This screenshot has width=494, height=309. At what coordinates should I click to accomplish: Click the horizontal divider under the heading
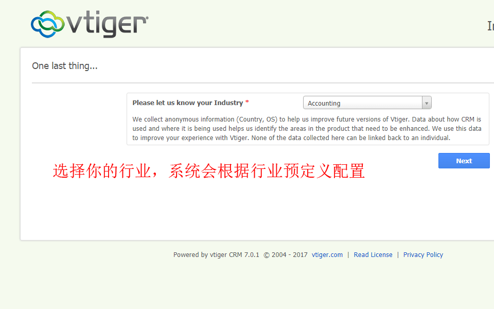(x=263, y=83)
